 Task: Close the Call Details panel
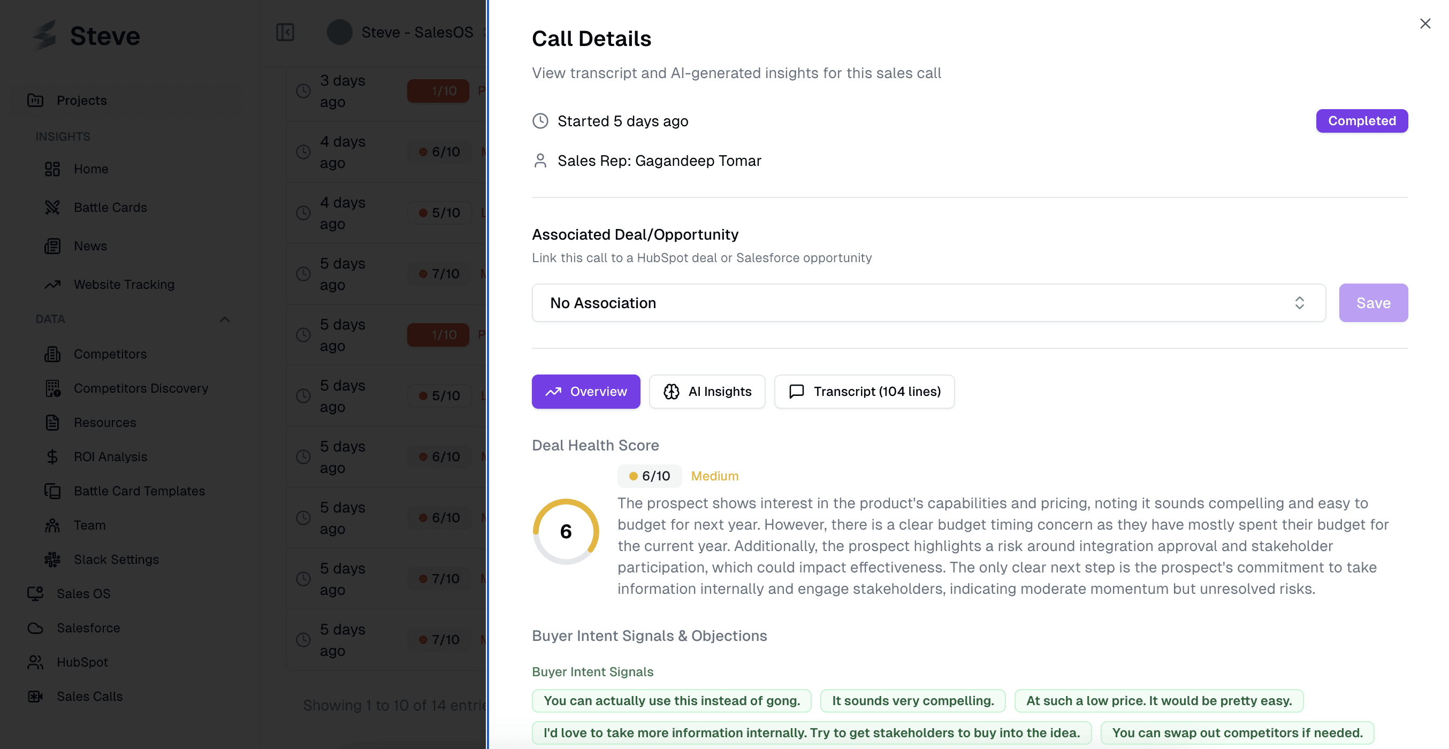coord(1425,24)
